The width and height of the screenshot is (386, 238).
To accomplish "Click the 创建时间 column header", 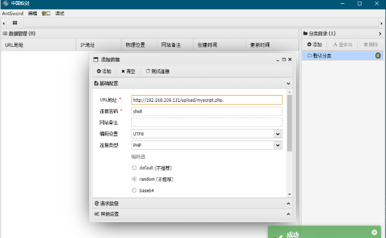I will (220, 45).
